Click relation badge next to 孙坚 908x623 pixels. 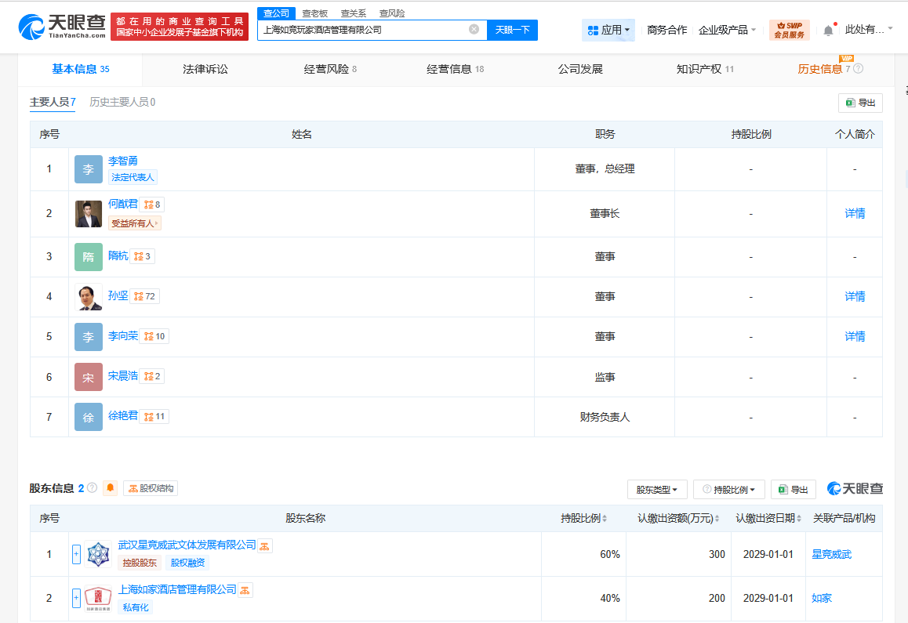pyautogui.click(x=145, y=296)
